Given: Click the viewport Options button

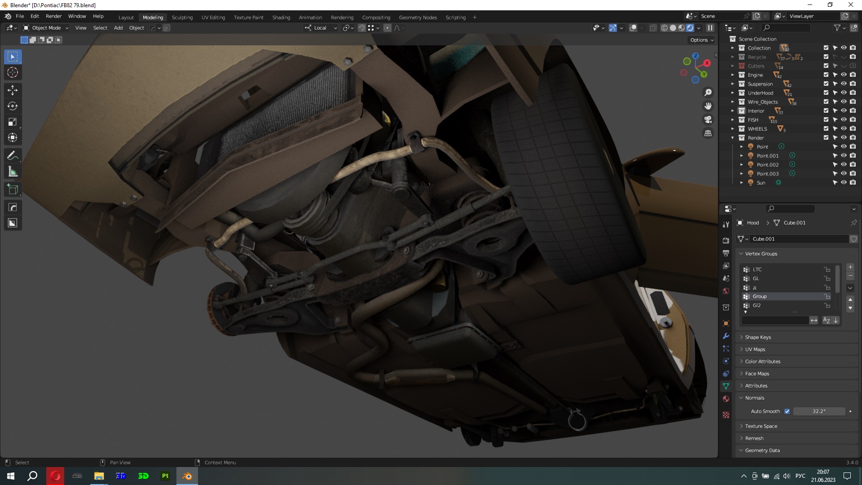Looking at the screenshot, I should (702, 40).
